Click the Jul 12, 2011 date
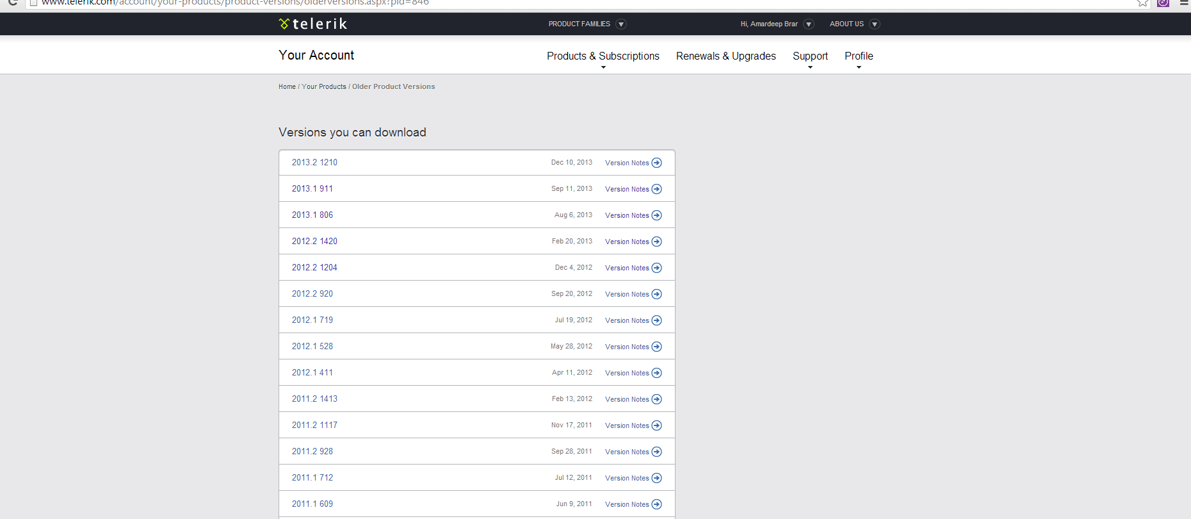Viewport: 1191px width, 519px height. 574,478
